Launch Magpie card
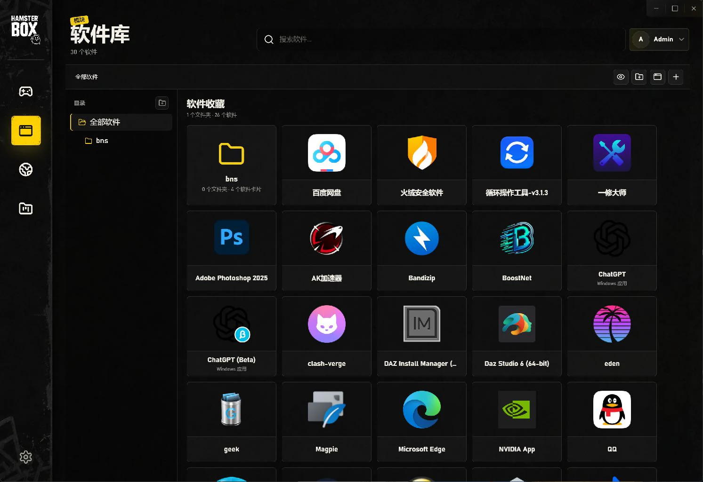The width and height of the screenshot is (703, 482). pyautogui.click(x=326, y=422)
